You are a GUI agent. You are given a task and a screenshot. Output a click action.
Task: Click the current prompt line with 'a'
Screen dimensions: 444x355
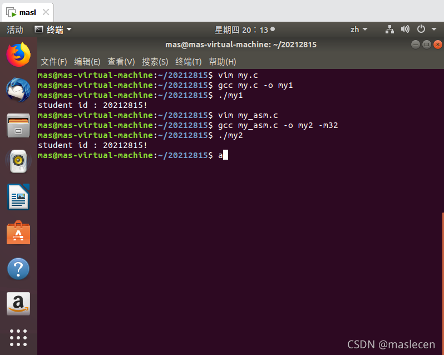(x=133, y=155)
